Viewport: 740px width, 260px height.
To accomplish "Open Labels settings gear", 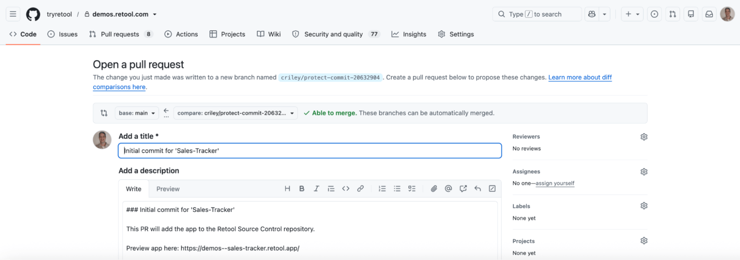I will click(644, 206).
